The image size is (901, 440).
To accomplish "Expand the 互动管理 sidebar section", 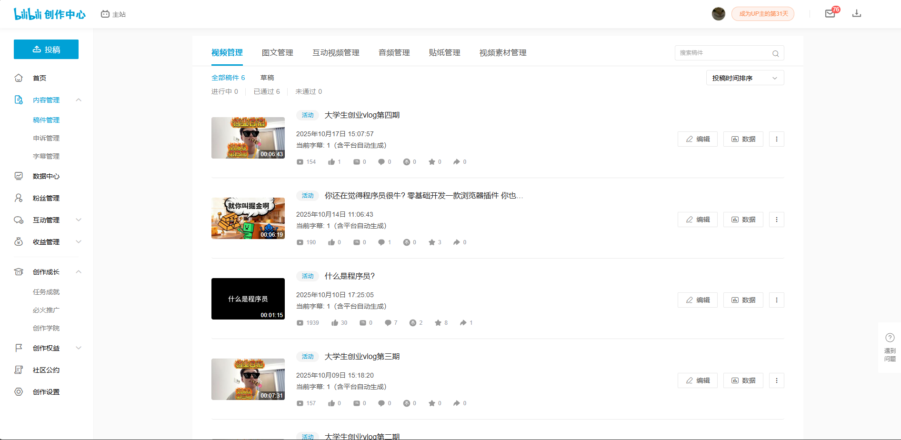I will click(79, 220).
